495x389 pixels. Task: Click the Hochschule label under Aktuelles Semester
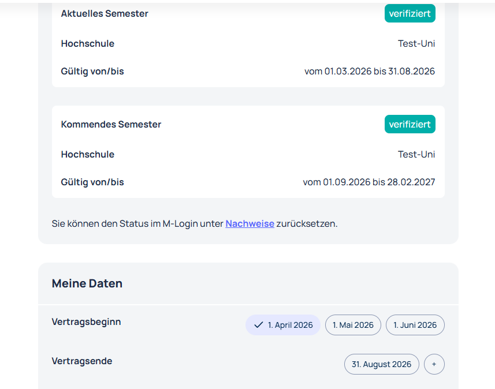[x=88, y=43]
